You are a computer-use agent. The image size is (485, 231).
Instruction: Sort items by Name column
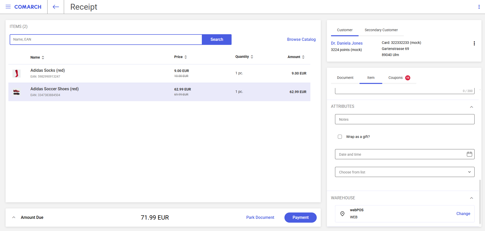[37, 57]
